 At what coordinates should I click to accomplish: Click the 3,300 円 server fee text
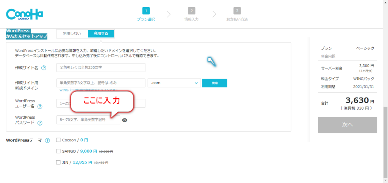click(366, 66)
